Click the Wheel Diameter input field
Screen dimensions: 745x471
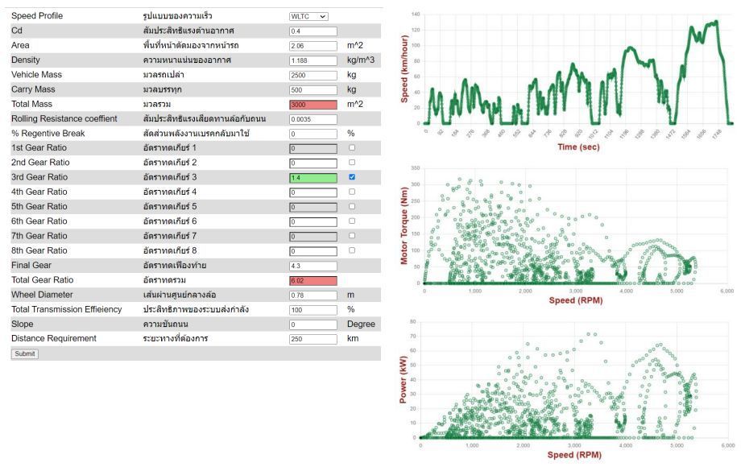point(312,295)
